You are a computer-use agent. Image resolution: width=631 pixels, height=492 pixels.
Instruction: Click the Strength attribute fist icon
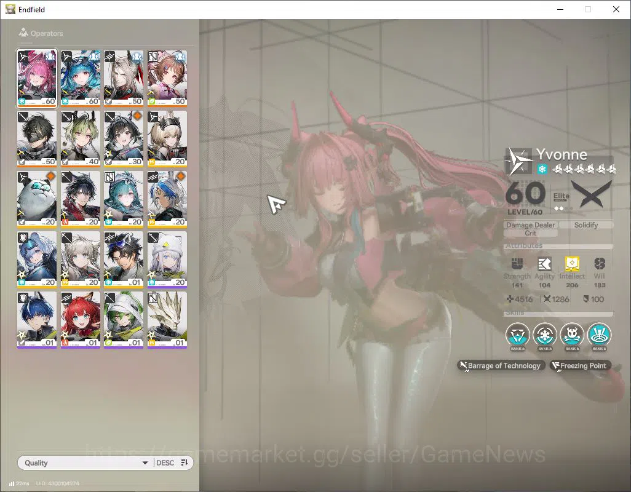(517, 263)
